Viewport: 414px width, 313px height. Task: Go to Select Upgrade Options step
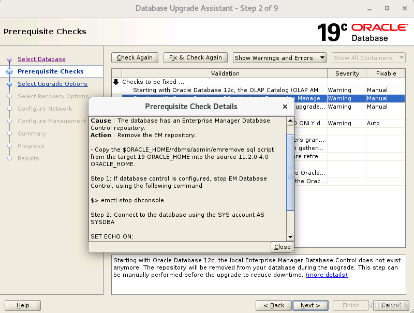click(x=52, y=84)
